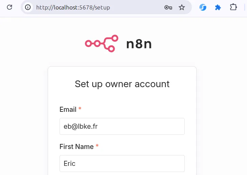Viewport: 247px width, 175px height.
Task: Click into the First Name field
Action: [122, 164]
